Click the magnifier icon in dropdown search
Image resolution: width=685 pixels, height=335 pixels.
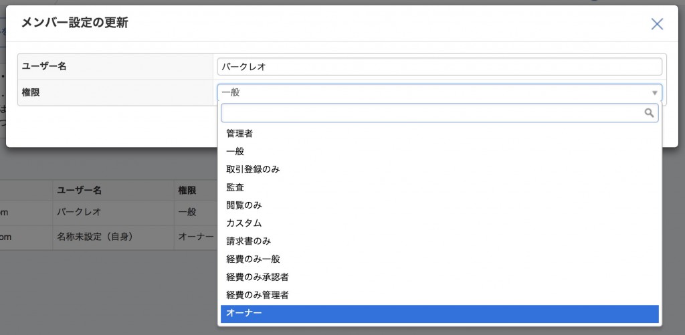click(x=649, y=113)
